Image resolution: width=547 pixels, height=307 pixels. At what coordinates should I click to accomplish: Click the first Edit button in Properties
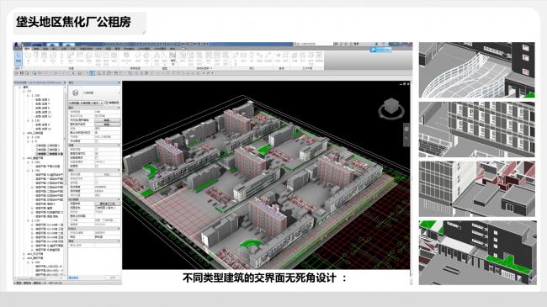pos(107,120)
